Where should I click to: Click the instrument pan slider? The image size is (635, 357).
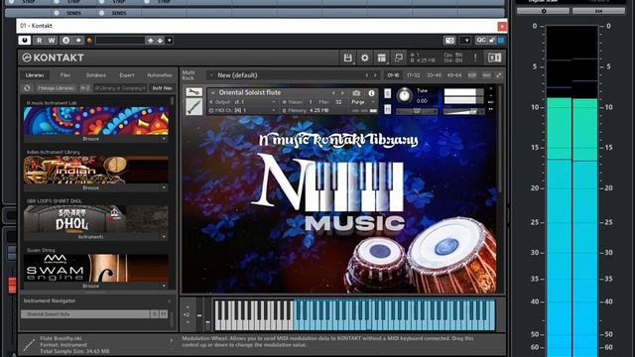pyautogui.click(x=417, y=111)
